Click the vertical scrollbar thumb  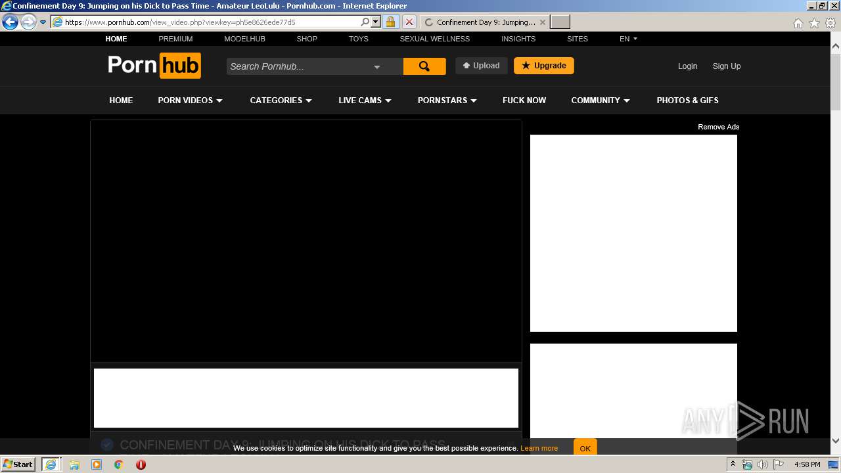click(x=835, y=82)
